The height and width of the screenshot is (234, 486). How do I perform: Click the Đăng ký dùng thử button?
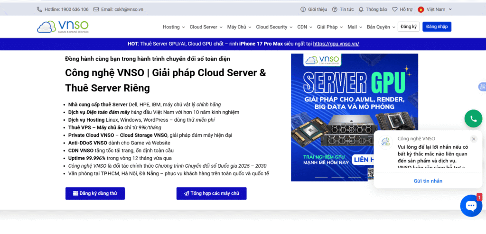95,193
